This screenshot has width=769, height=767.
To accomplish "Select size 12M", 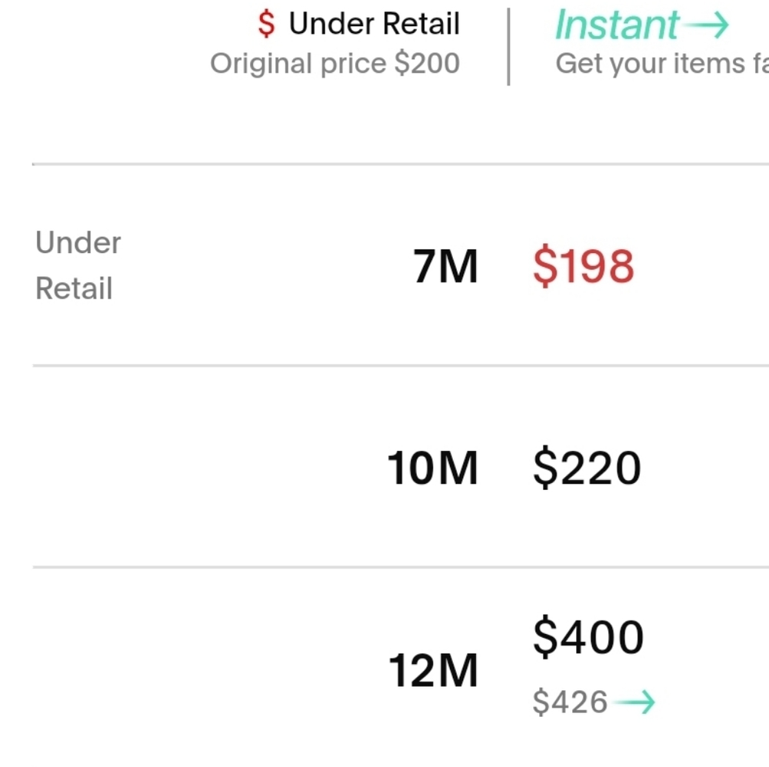I will 433,670.
